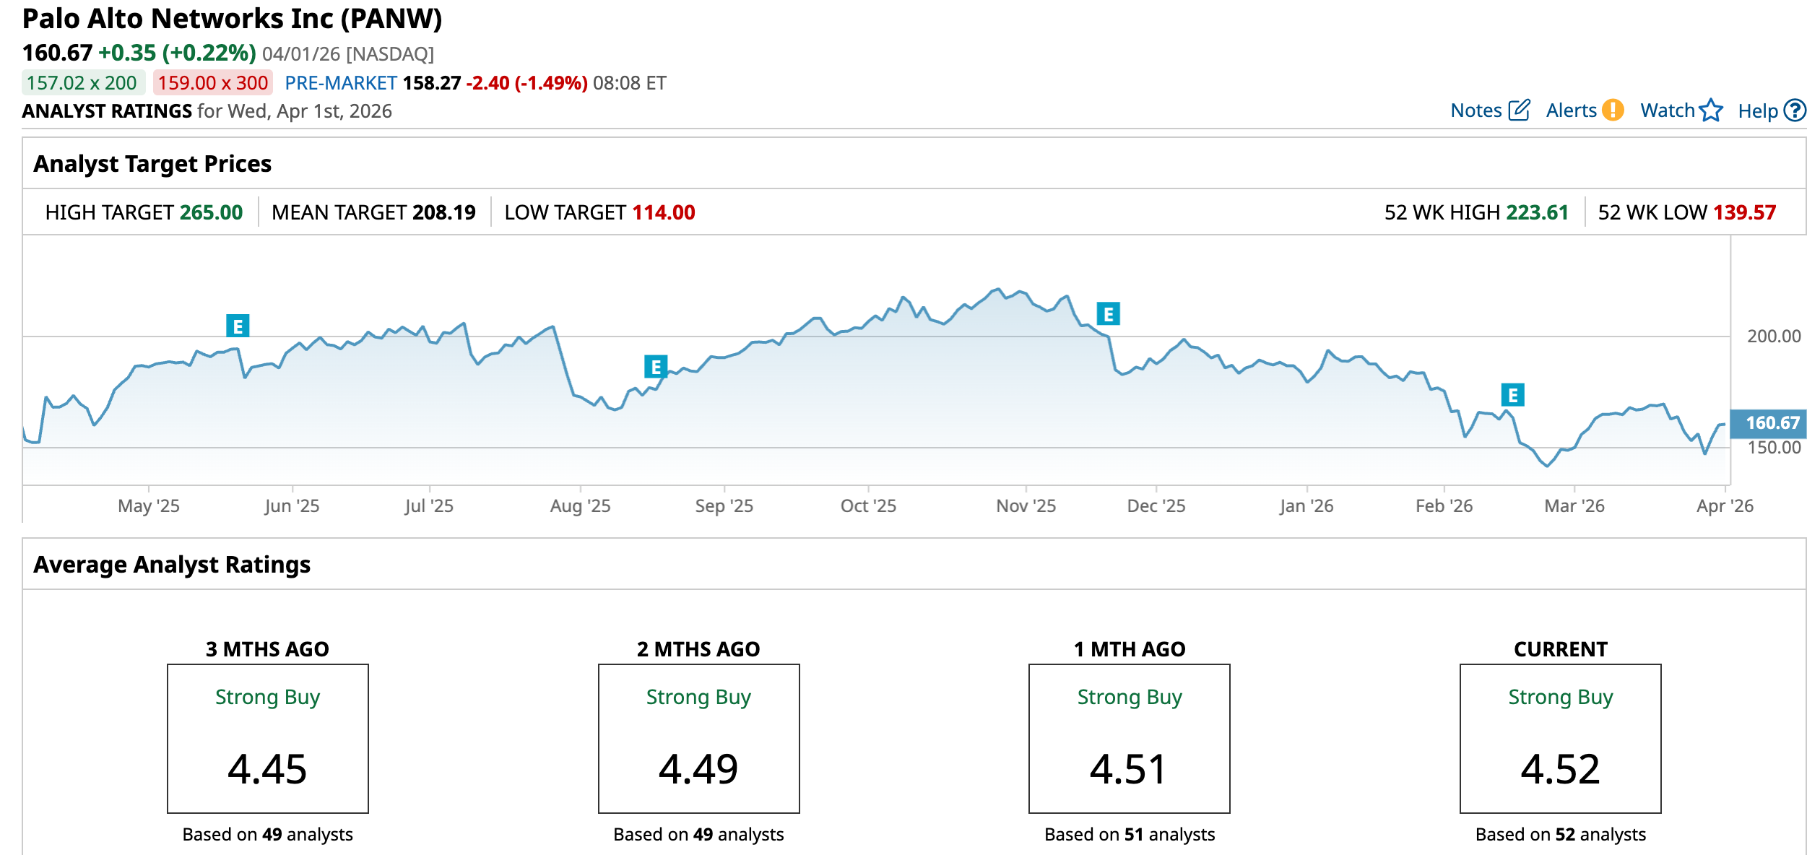The image size is (1807, 855).
Task: Click earnings marker E near Nov '25
Action: pos(1108,314)
